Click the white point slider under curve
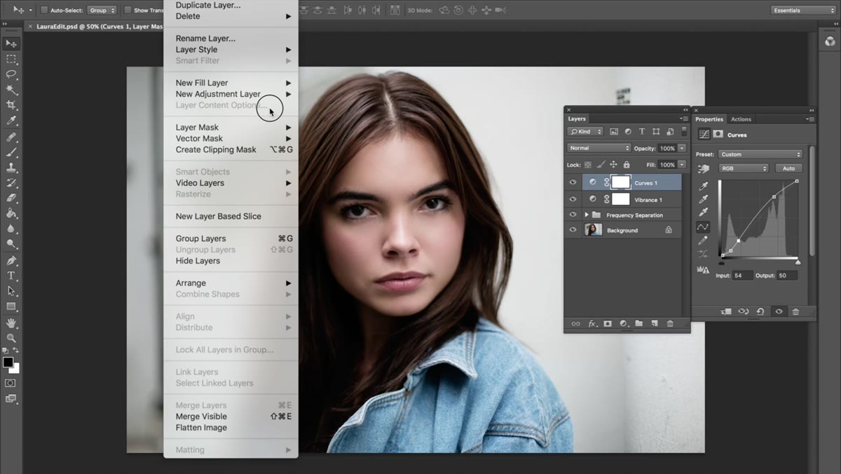The image size is (841, 474). point(798,262)
